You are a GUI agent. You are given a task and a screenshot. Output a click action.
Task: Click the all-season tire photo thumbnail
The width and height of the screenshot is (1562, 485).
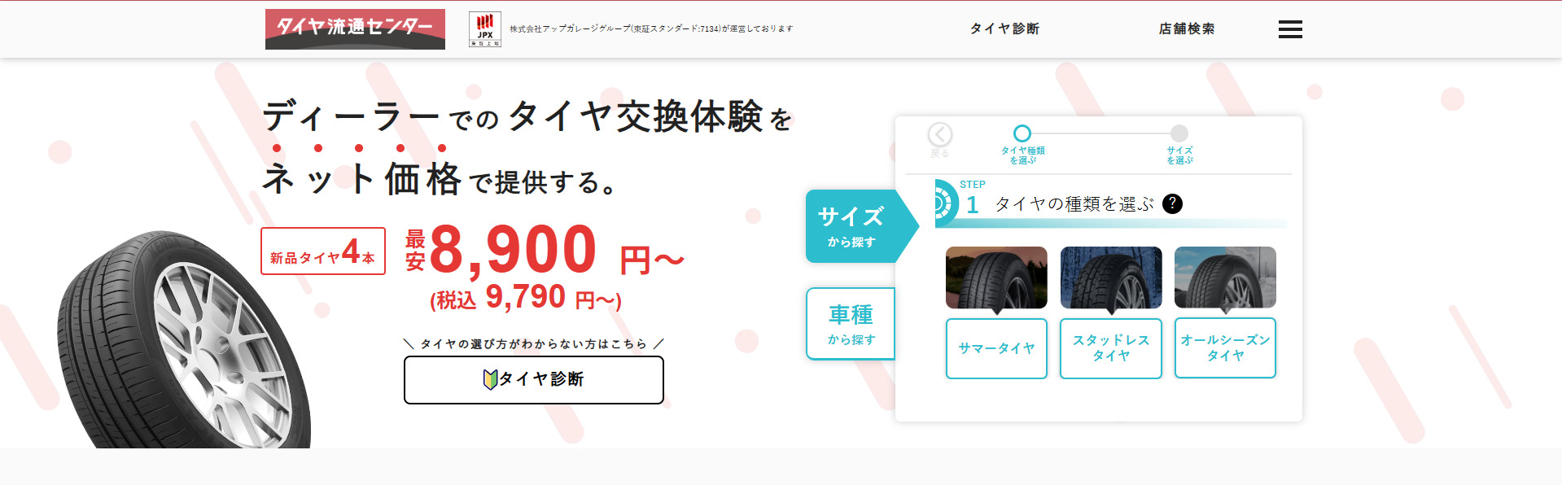[1225, 277]
